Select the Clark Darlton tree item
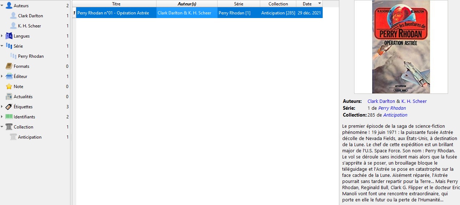 pyautogui.click(x=30, y=16)
